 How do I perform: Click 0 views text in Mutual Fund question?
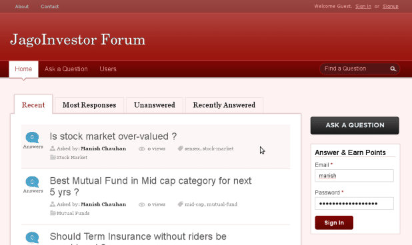click(157, 204)
